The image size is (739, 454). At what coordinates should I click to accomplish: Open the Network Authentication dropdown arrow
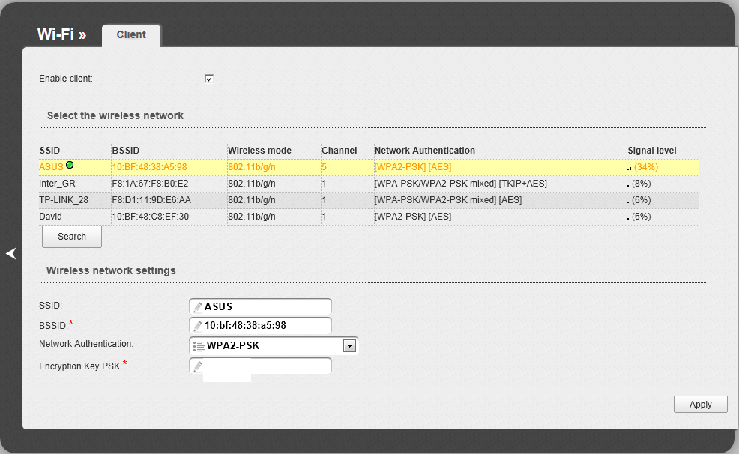point(349,346)
